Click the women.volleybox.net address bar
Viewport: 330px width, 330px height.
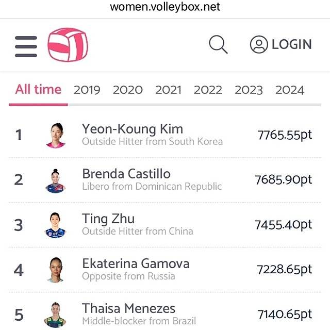tap(165, 7)
